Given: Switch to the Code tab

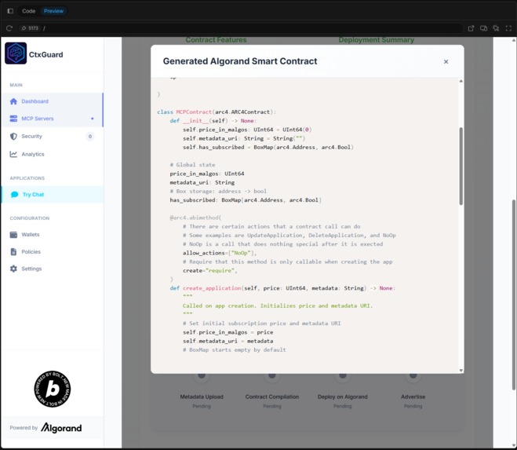Looking at the screenshot, I should click(x=29, y=11).
